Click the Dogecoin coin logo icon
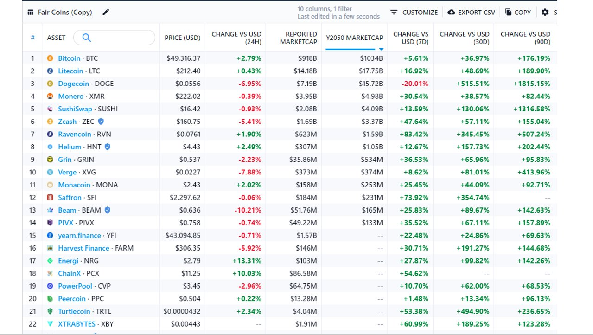 (x=50, y=84)
